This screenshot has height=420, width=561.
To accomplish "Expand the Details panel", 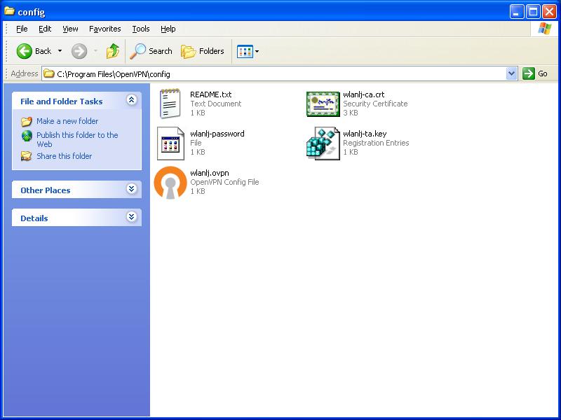I will coord(131,218).
